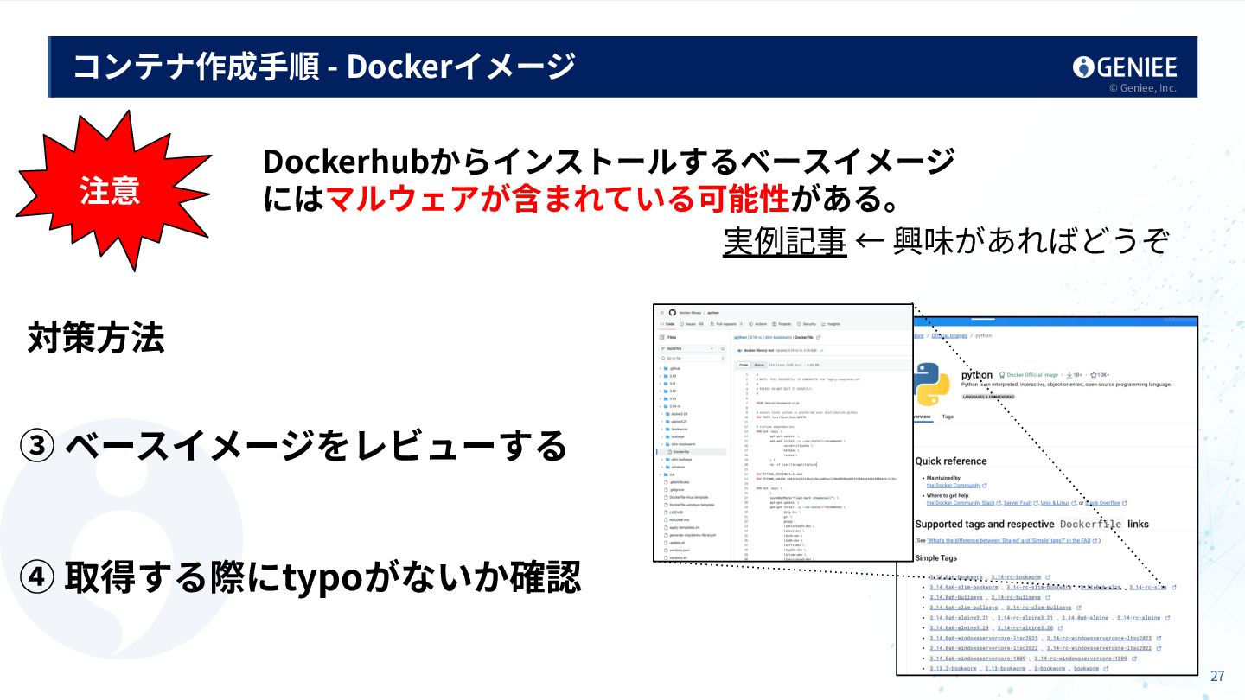Open the 3.14-rc-slim-bullseye tag link
The image size is (1245, 700).
[1038, 608]
